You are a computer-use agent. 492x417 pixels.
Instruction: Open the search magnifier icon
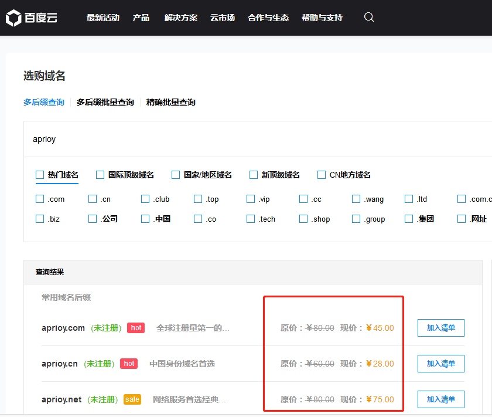click(368, 17)
